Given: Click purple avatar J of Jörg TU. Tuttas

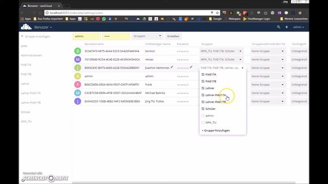Looking at the screenshot, I should [x=77, y=101].
